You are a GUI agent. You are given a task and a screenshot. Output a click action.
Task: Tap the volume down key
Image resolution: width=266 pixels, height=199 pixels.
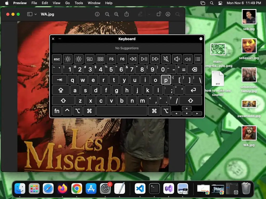pyautogui.click(x=177, y=59)
